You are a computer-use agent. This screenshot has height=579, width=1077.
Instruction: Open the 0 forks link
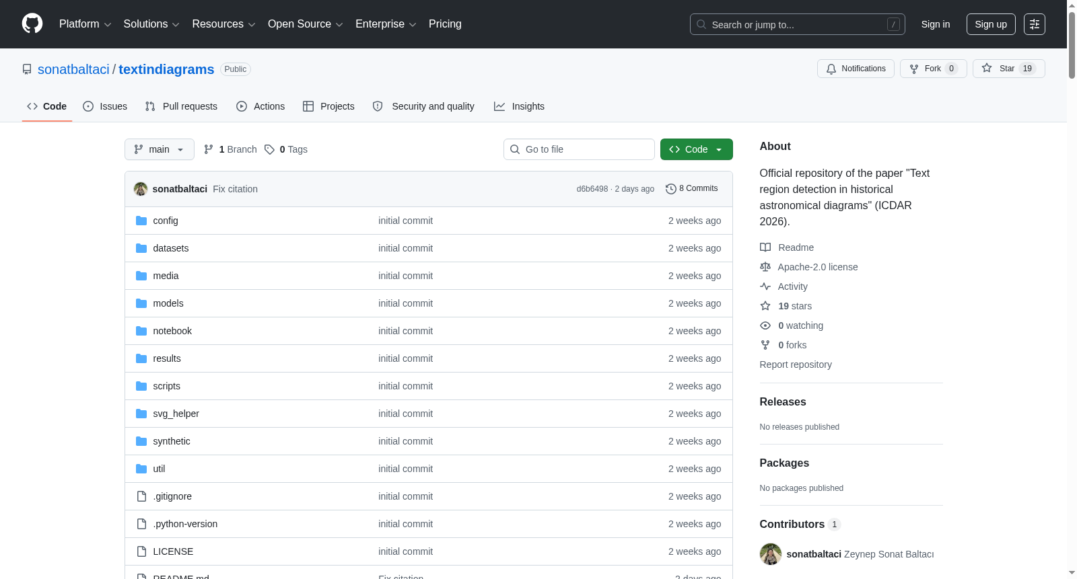[x=792, y=345]
